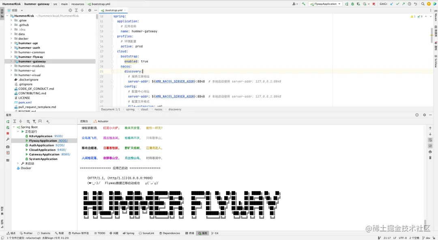Viewport: 438px width, 240px height.
Task: Rerun service in Services side toolbar
Action: 8,121
